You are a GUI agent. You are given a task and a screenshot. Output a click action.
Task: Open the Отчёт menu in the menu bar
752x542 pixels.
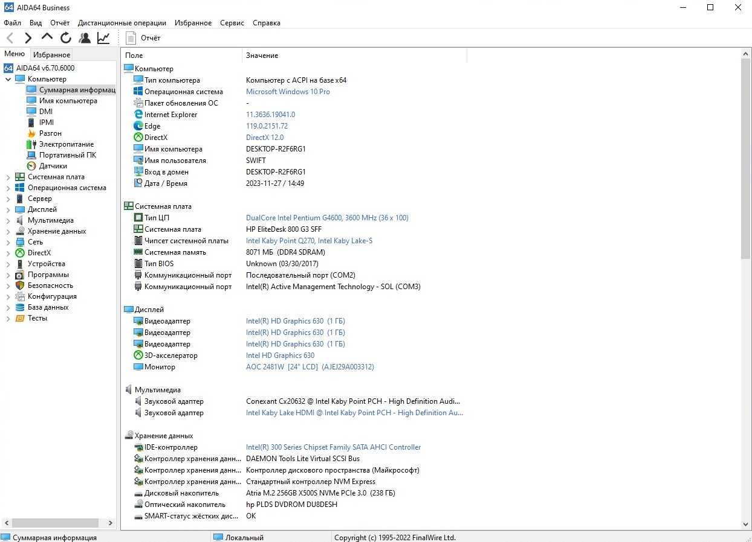[60, 23]
